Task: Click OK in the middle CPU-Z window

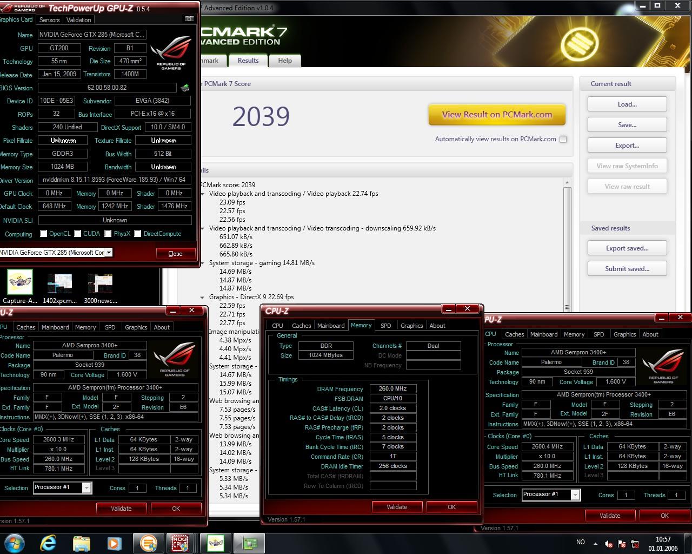Action: 451,507
